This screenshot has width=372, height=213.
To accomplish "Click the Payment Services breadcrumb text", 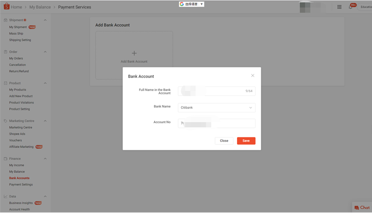I will click(x=74, y=7).
